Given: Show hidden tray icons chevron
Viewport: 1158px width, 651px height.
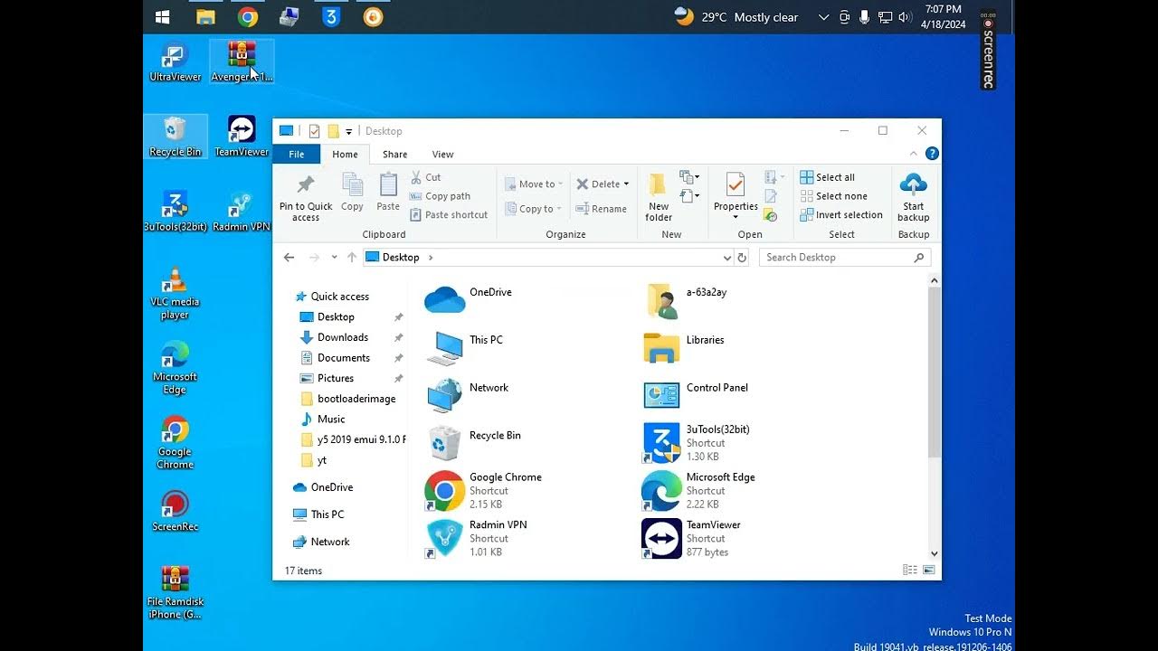Looking at the screenshot, I should [823, 17].
